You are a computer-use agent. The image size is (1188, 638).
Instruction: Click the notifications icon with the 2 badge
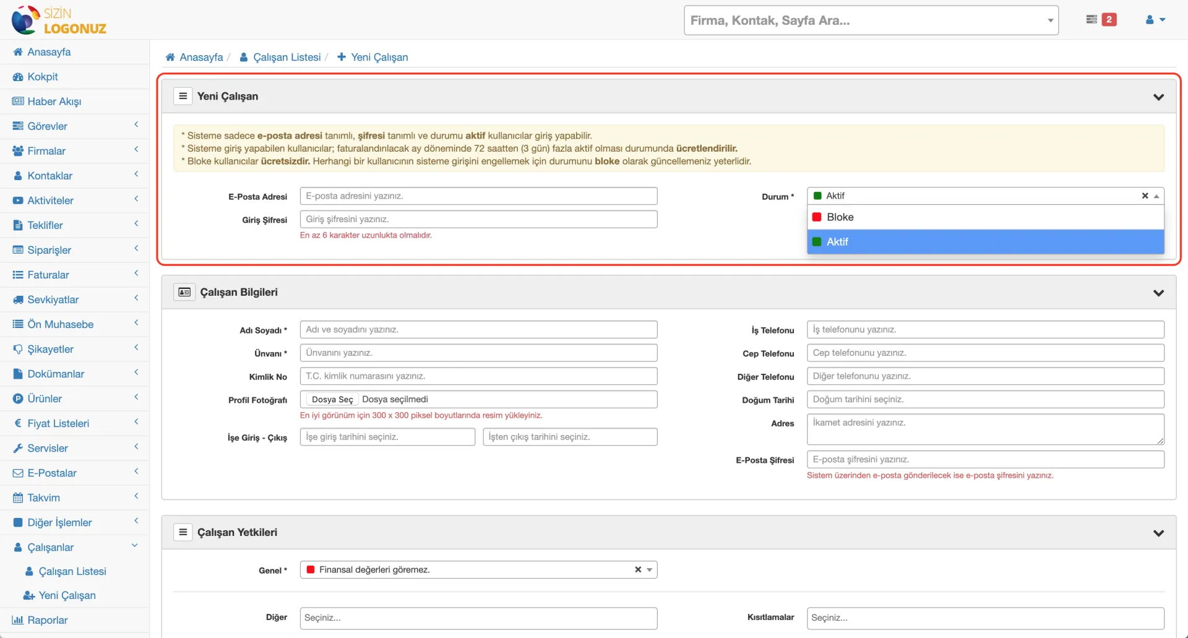point(1101,20)
